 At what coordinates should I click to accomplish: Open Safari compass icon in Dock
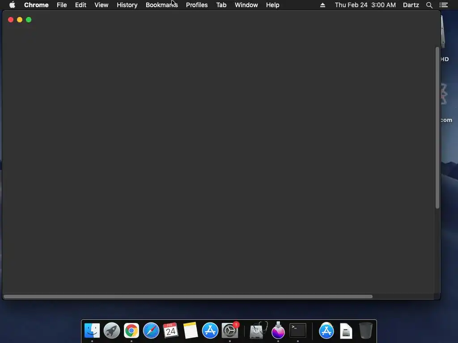point(151,331)
